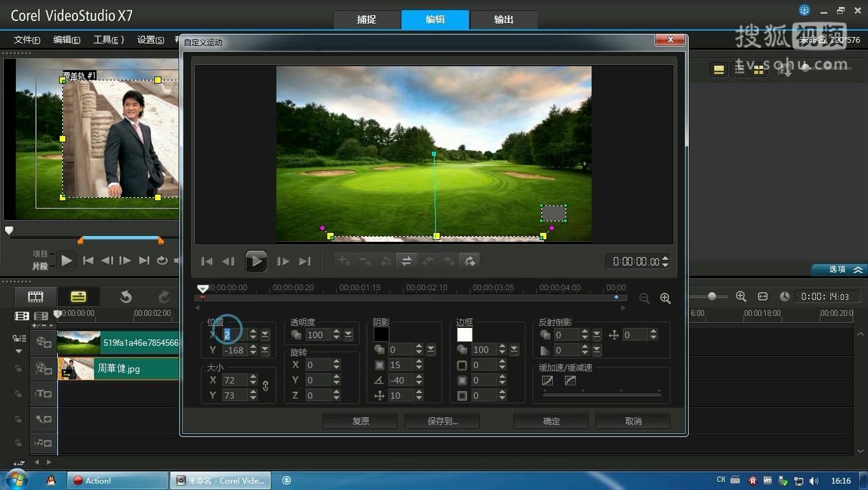Click the reverse keyframes icon
The height and width of the screenshot is (490, 868).
[x=385, y=261]
